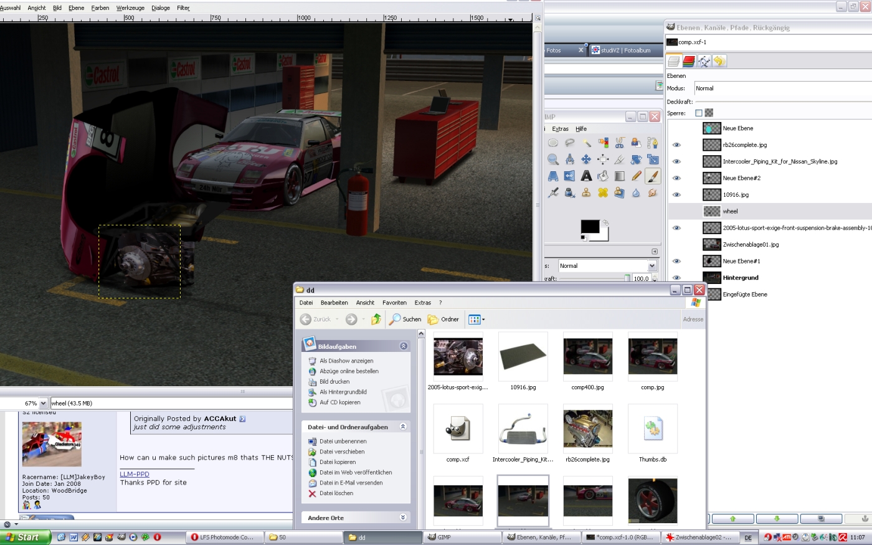Click Als Diashow anzeigen
This screenshot has width=872, height=545.
[346, 361]
